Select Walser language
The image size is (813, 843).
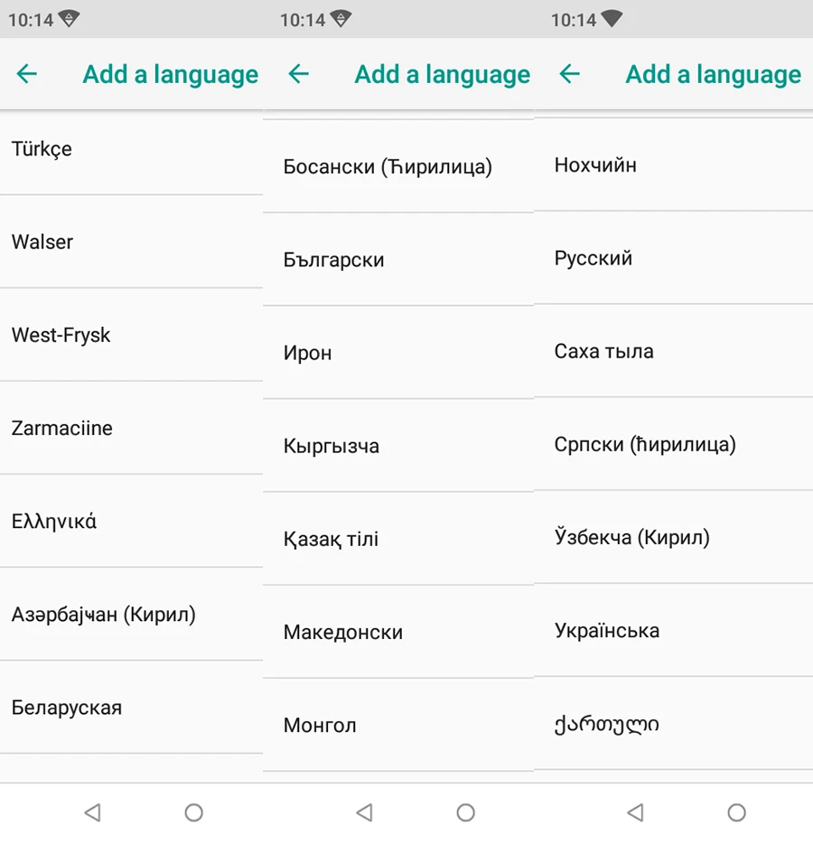click(131, 242)
